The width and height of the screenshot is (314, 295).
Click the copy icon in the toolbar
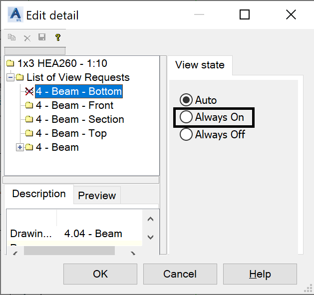click(x=12, y=37)
